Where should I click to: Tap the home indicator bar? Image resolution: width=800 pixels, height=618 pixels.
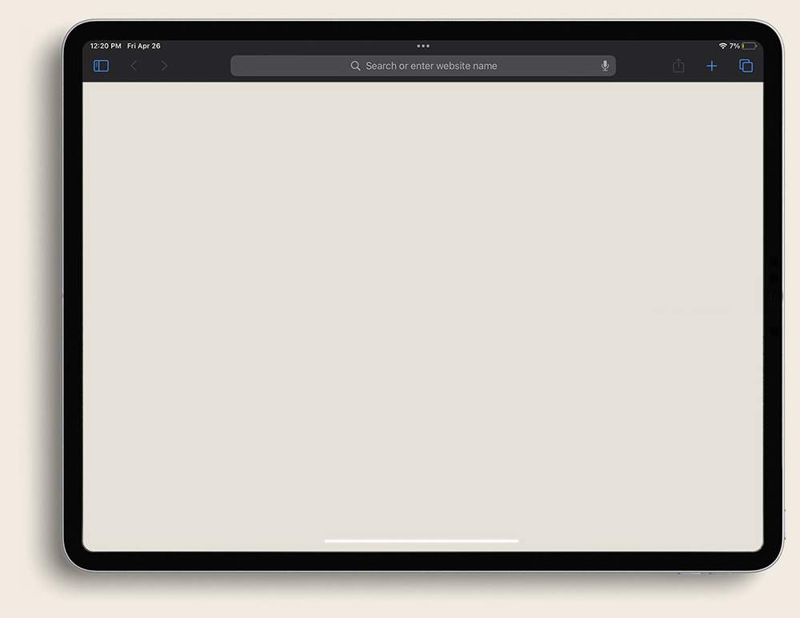click(422, 541)
